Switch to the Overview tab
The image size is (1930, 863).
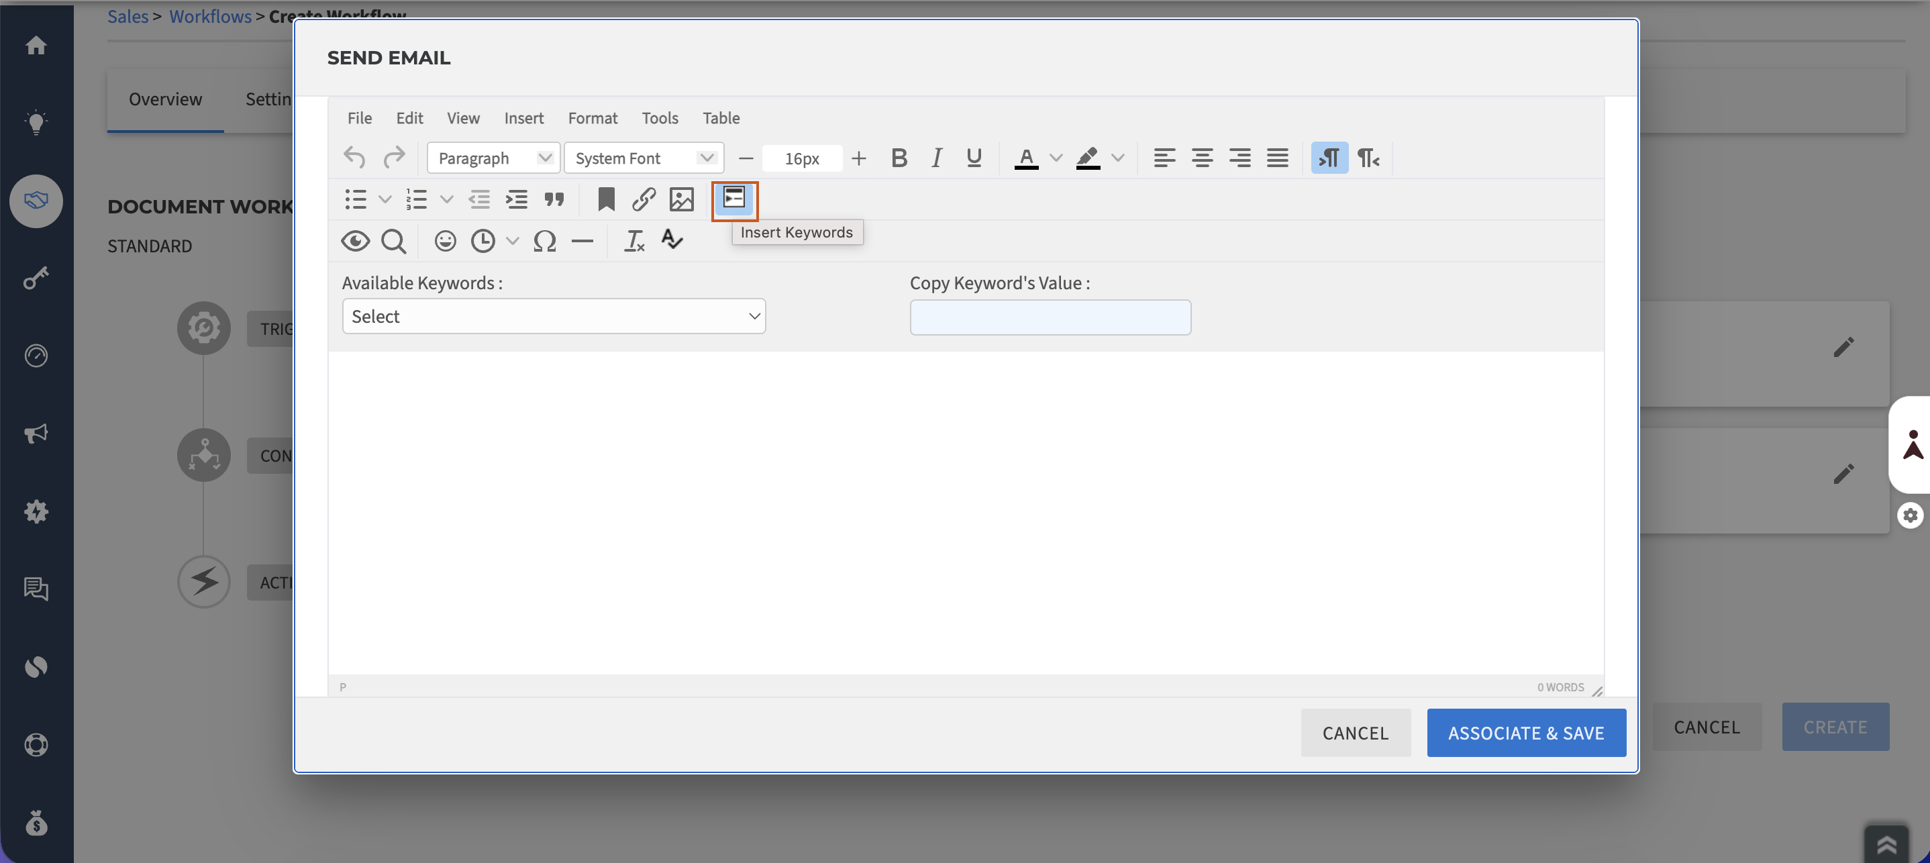(165, 99)
